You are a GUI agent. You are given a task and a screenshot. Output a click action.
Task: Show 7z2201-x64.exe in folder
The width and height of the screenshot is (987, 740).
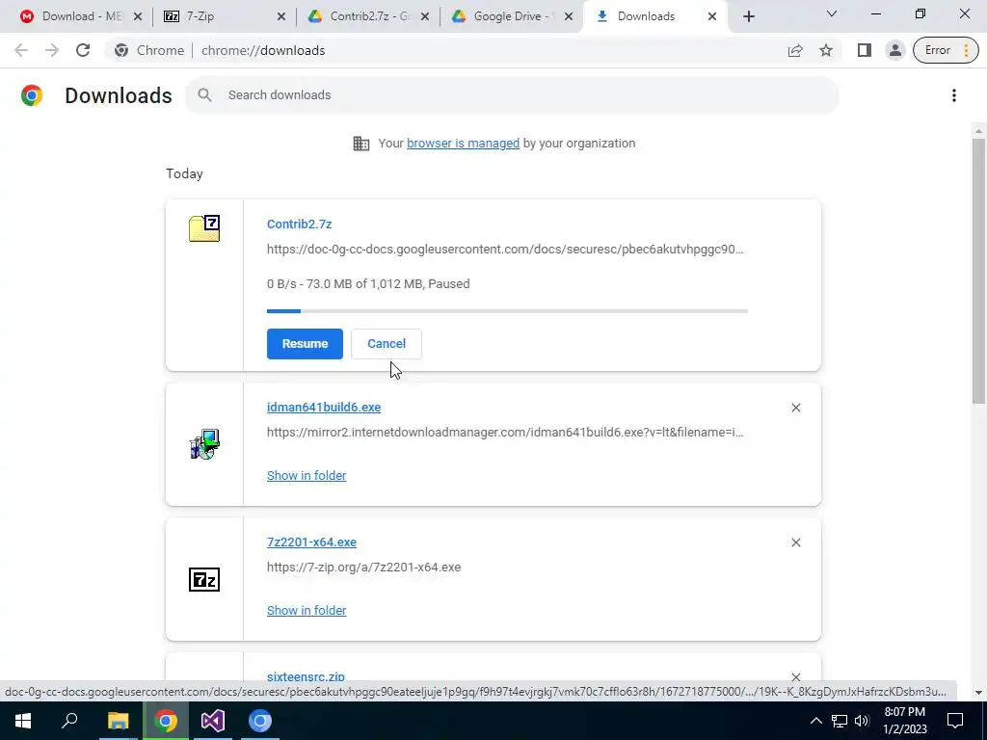tap(307, 610)
